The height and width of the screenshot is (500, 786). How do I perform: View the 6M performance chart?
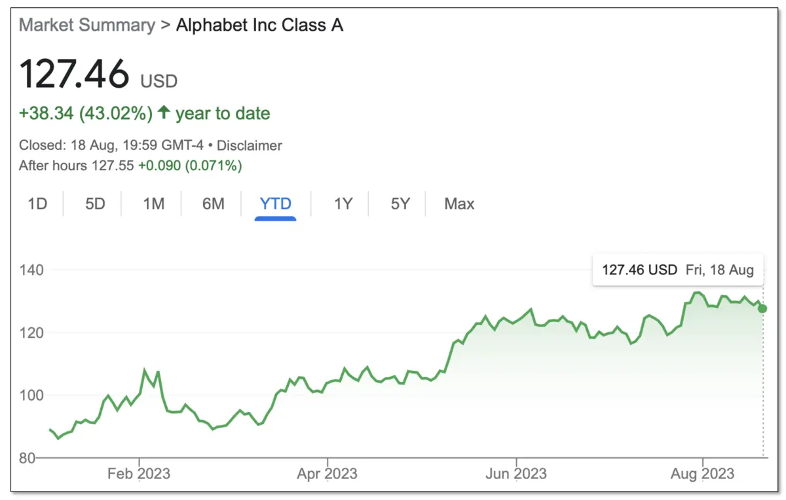point(213,204)
